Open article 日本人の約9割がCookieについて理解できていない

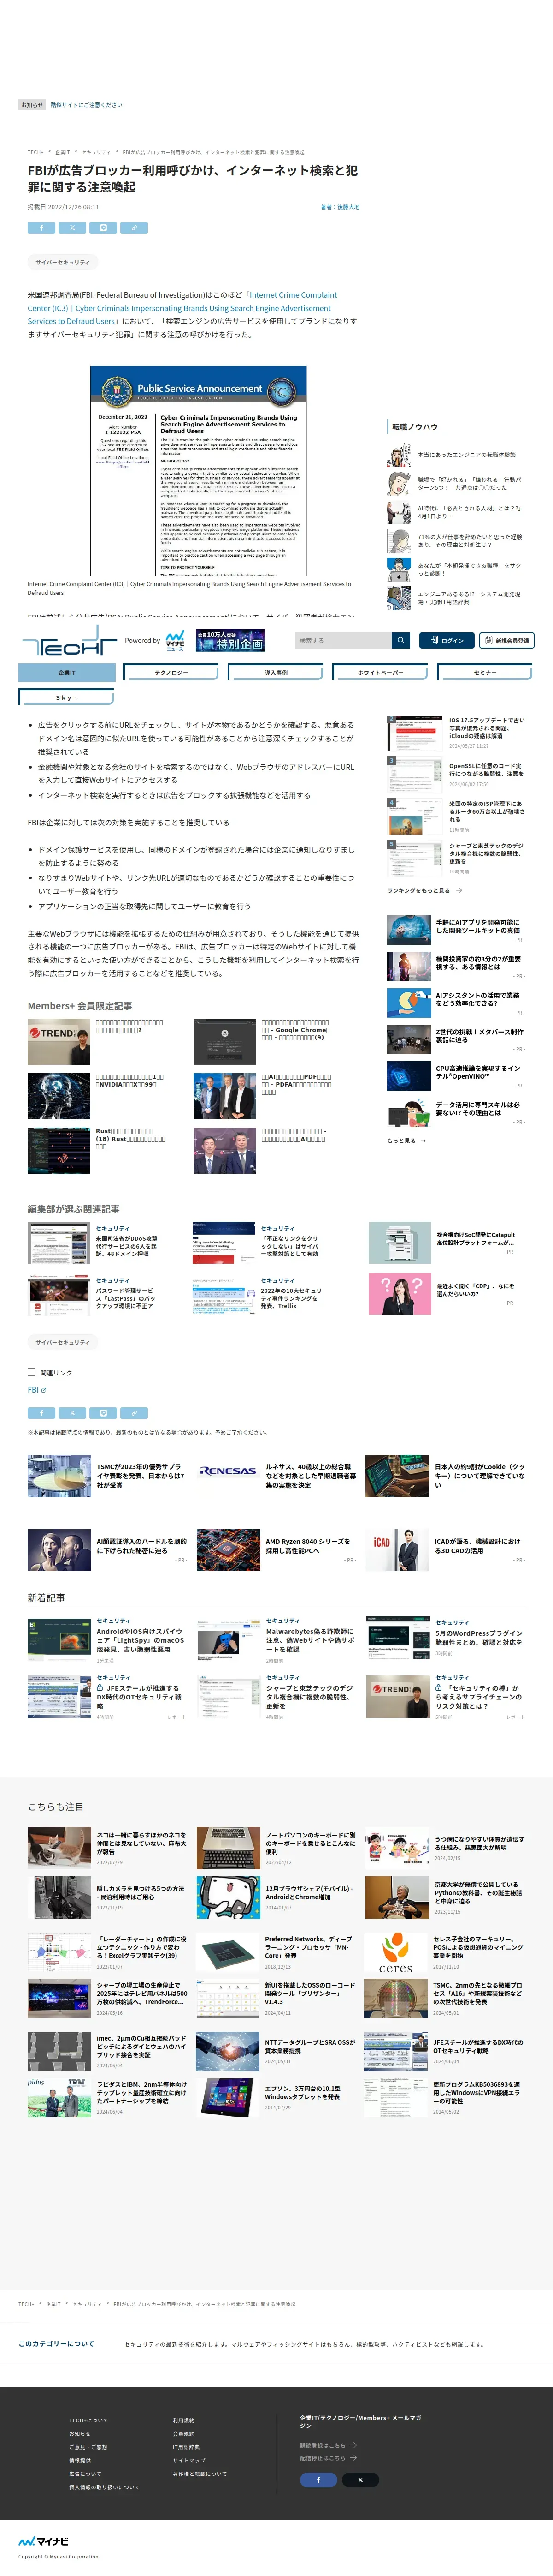point(479,1475)
